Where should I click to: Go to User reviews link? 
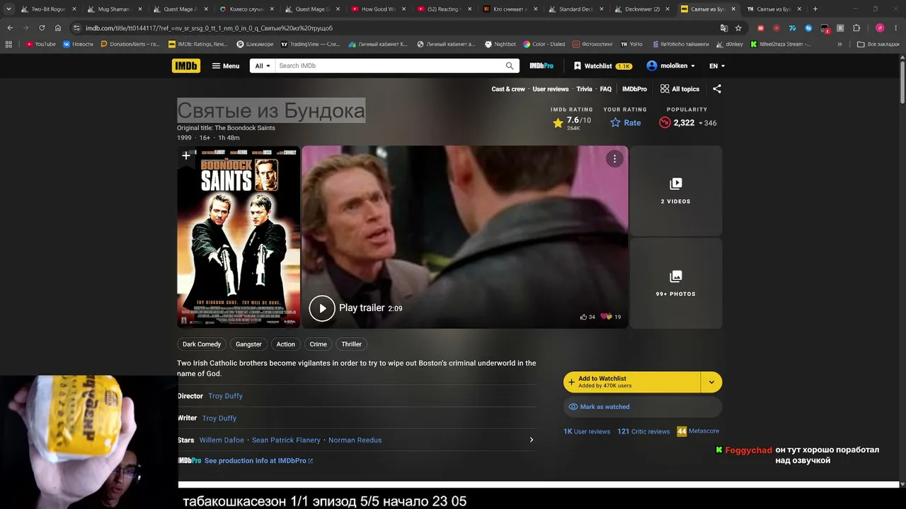551,89
